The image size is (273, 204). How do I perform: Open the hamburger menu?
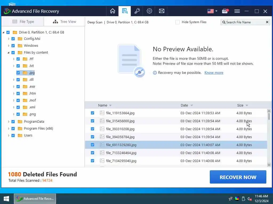[x=237, y=11]
